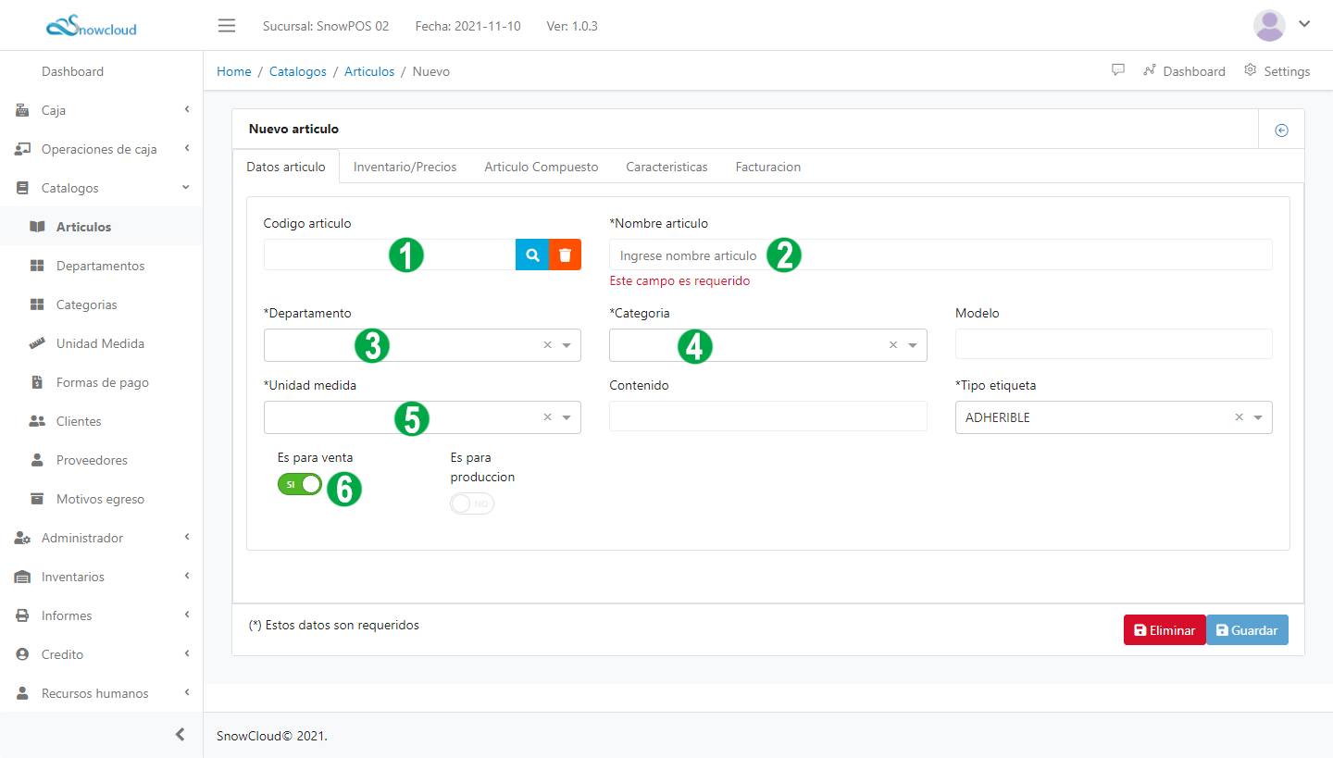
Task: Open the chat message icon in breadcrumb bar
Action: click(1118, 70)
